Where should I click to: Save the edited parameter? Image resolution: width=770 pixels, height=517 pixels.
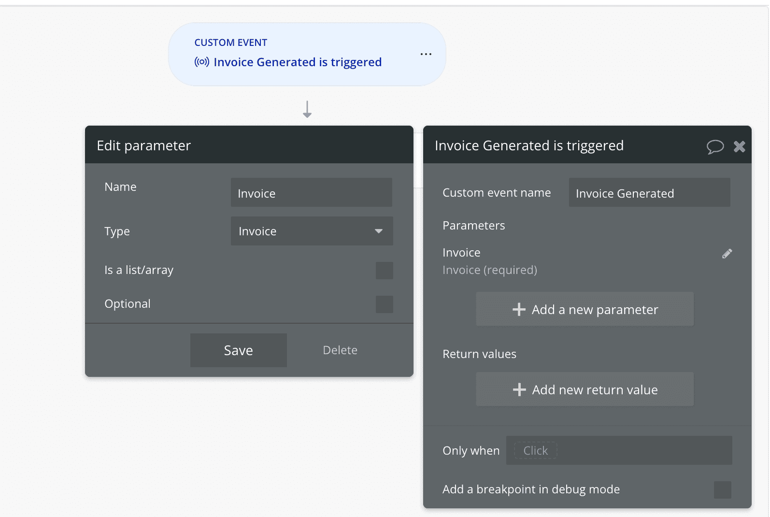238,350
